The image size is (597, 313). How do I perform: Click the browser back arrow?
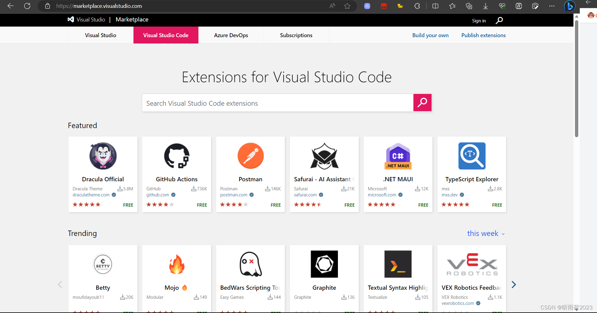11,6
